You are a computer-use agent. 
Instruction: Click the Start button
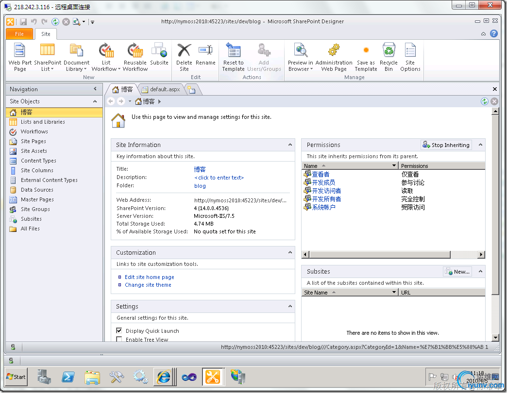(16, 377)
